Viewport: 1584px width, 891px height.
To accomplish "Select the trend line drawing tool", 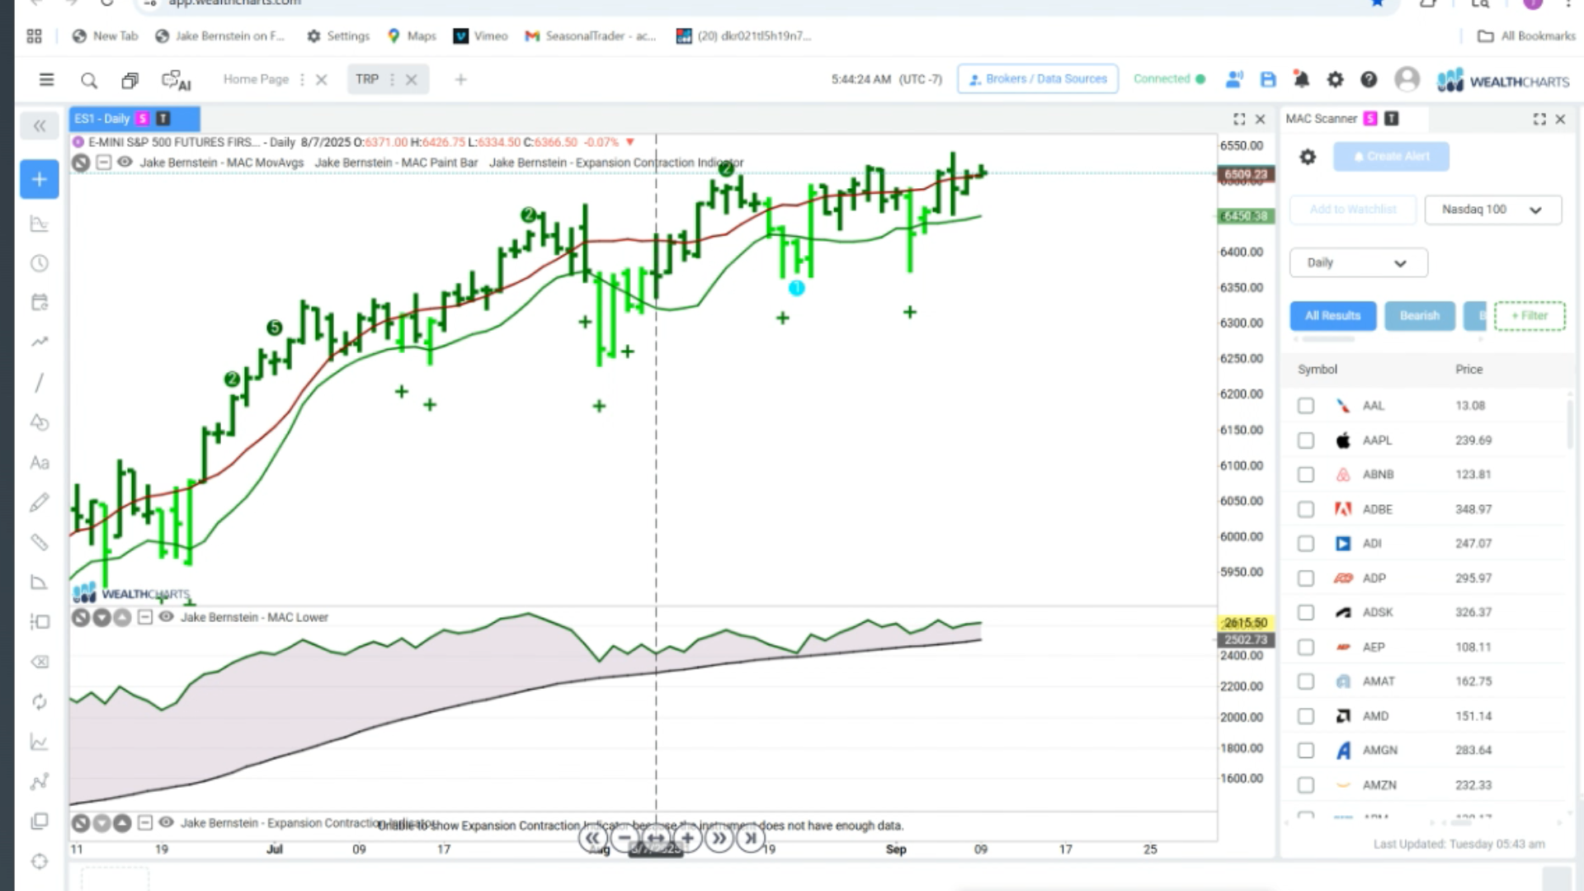I will 39,382.
